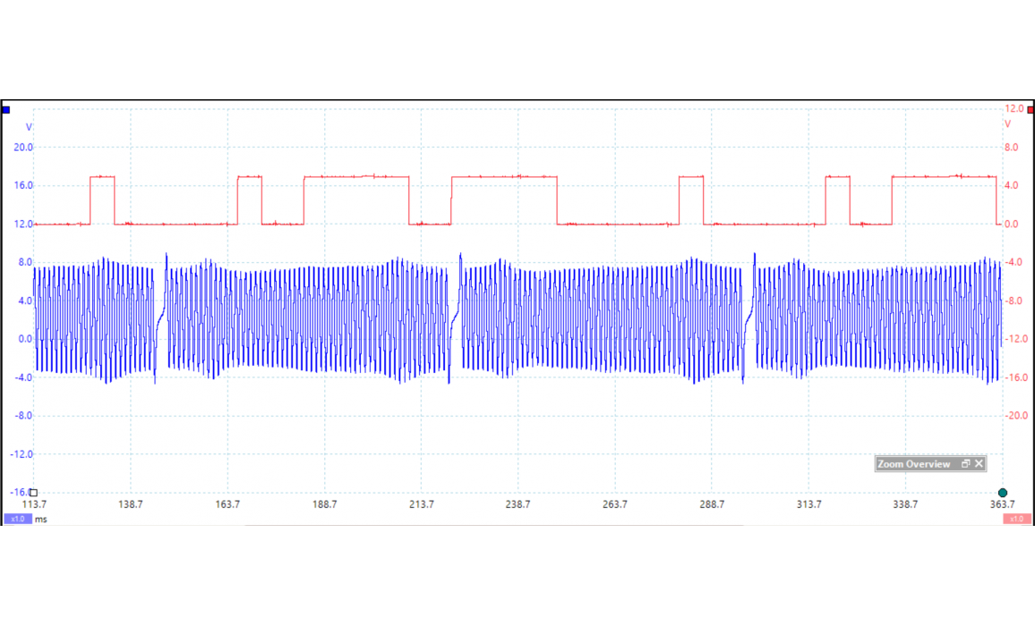Click the 363.7 time axis label
This screenshot has height=626, width=1035.
point(1002,504)
